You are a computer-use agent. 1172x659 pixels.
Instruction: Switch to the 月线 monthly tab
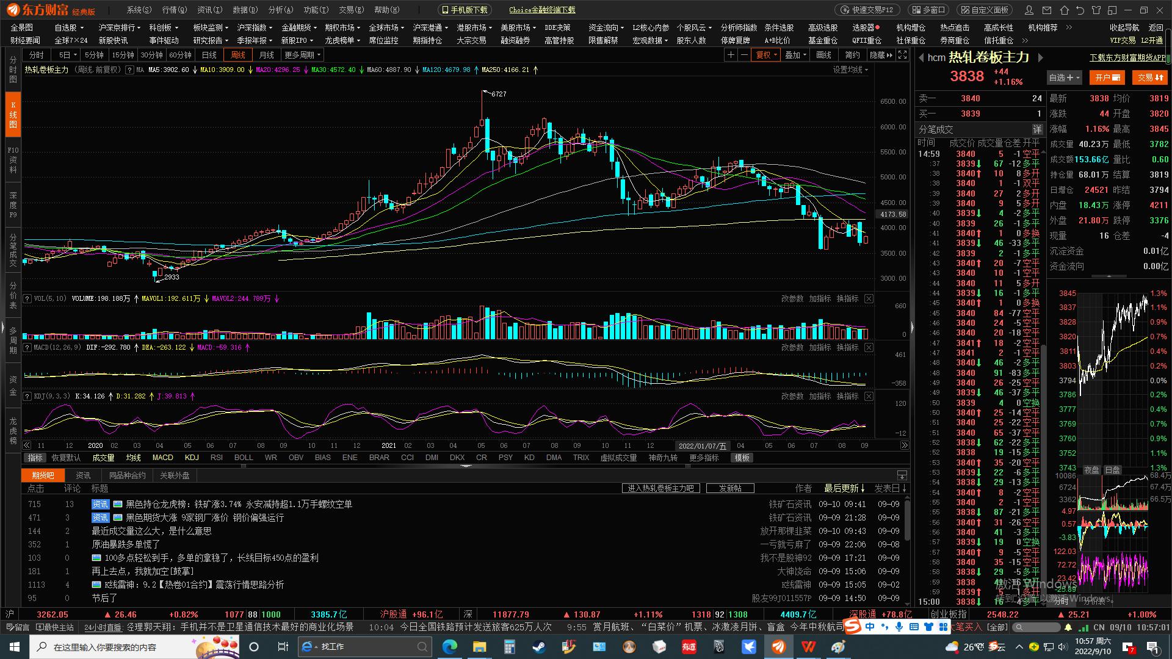[266, 55]
